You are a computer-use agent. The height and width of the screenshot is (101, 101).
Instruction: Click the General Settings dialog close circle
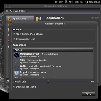click(x=11, y=24)
